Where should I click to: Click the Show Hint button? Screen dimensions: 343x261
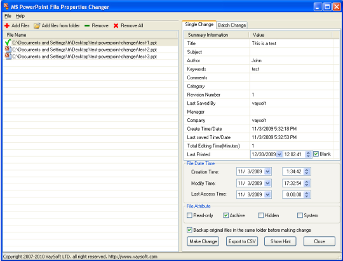(x=281, y=241)
